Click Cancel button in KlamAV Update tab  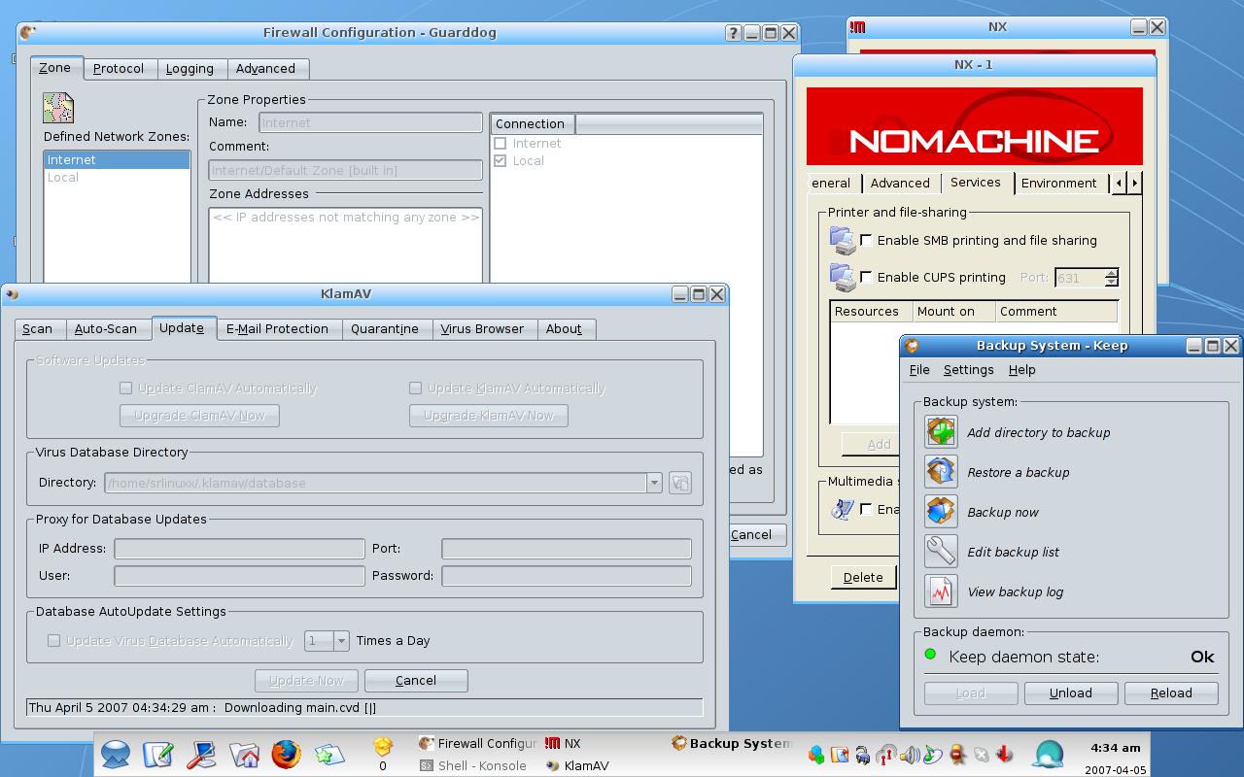(x=416, y=680)
